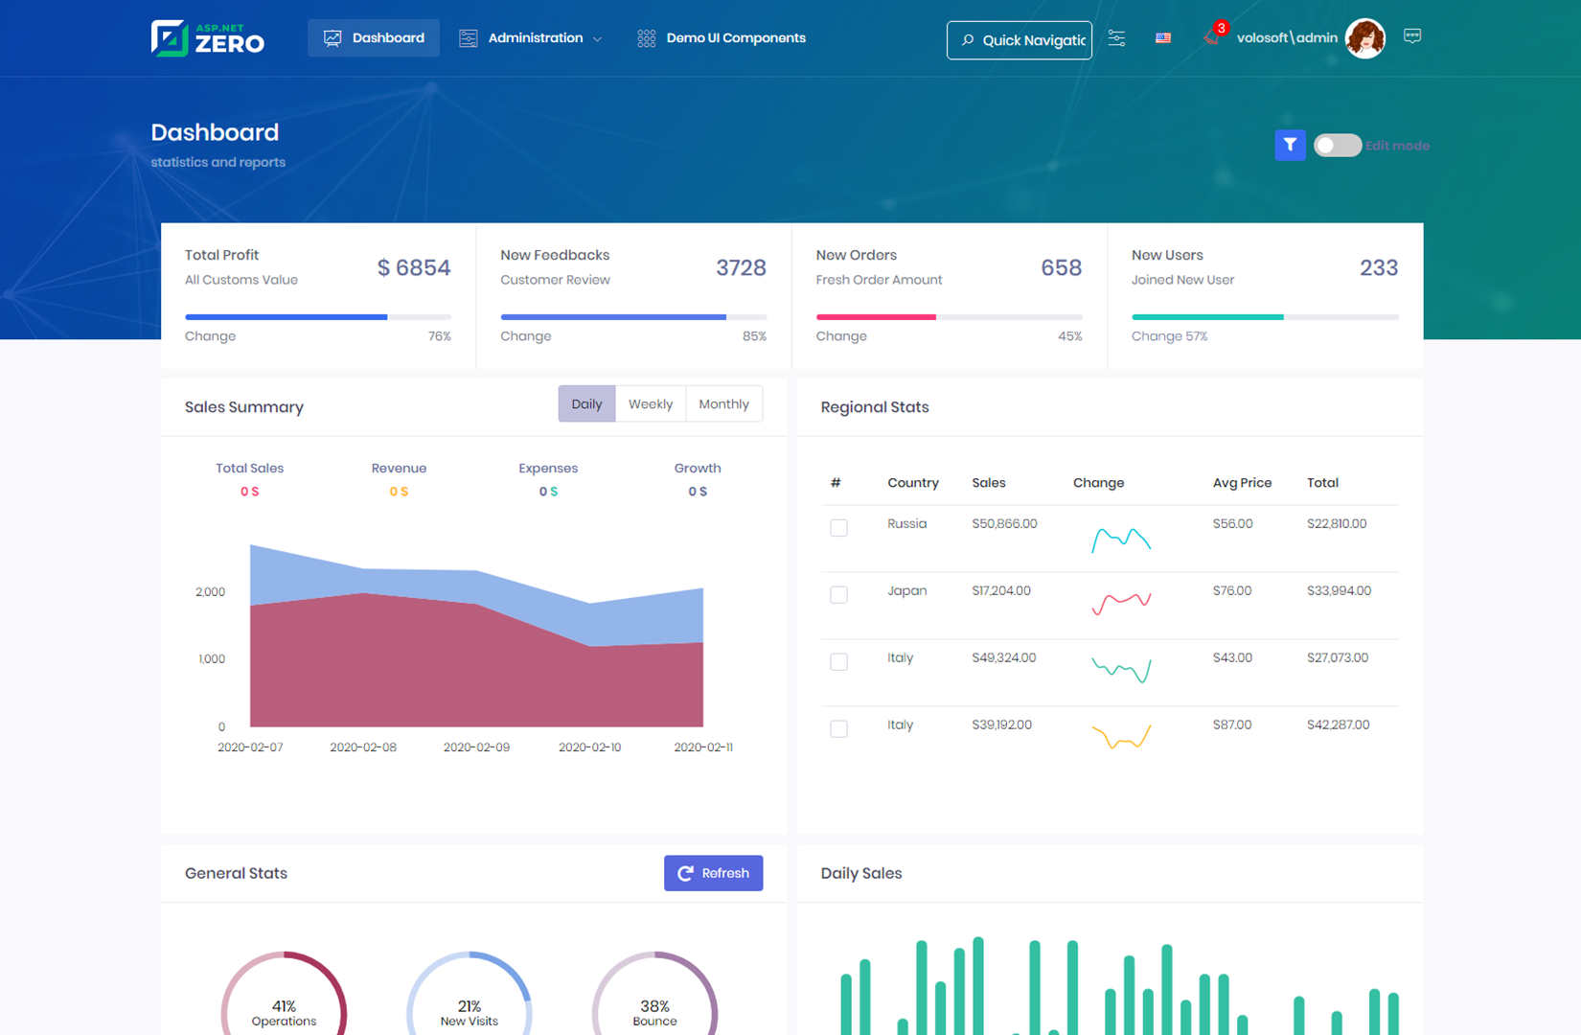
Task: Click the $33,994.00 total cell
Action: tap(1339, 591)
